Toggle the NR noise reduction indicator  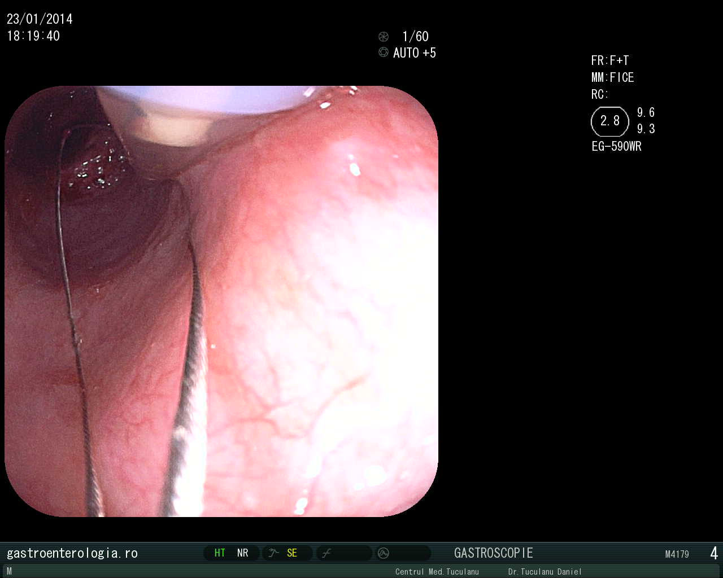[243, 553]
